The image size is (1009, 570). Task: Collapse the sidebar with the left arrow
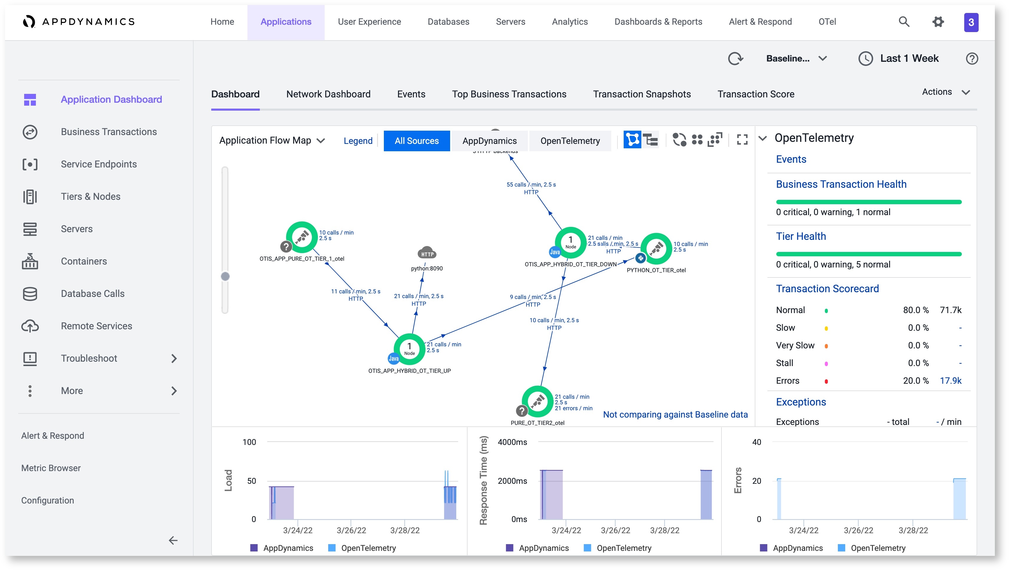[x=173, y=540]
